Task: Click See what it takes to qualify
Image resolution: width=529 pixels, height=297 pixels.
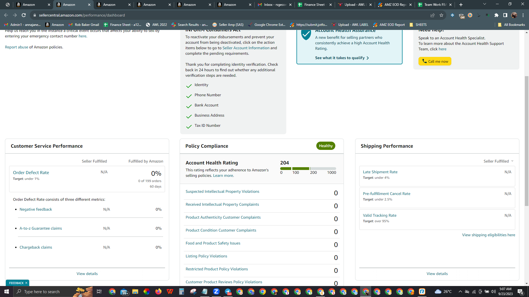Action: tap(342, 58)
